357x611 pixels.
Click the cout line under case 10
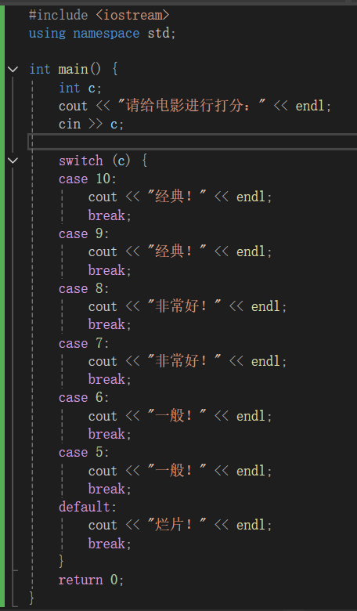[x=180, y=197]
